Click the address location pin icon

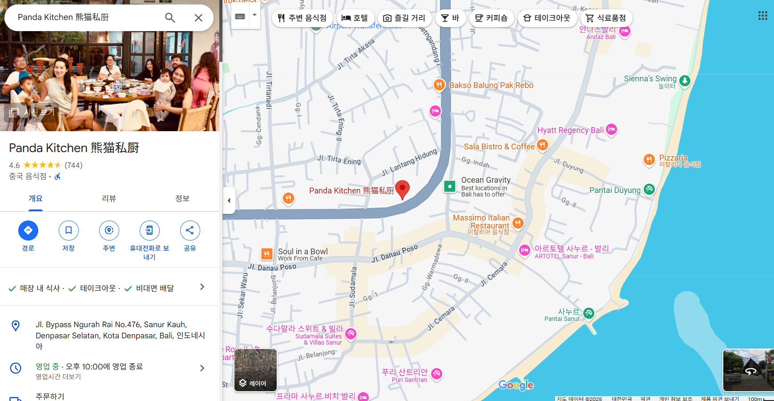[x=16, y=326]
